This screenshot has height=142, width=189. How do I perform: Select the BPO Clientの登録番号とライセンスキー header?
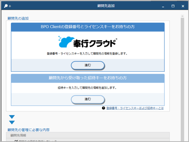[x=88, y=27]
